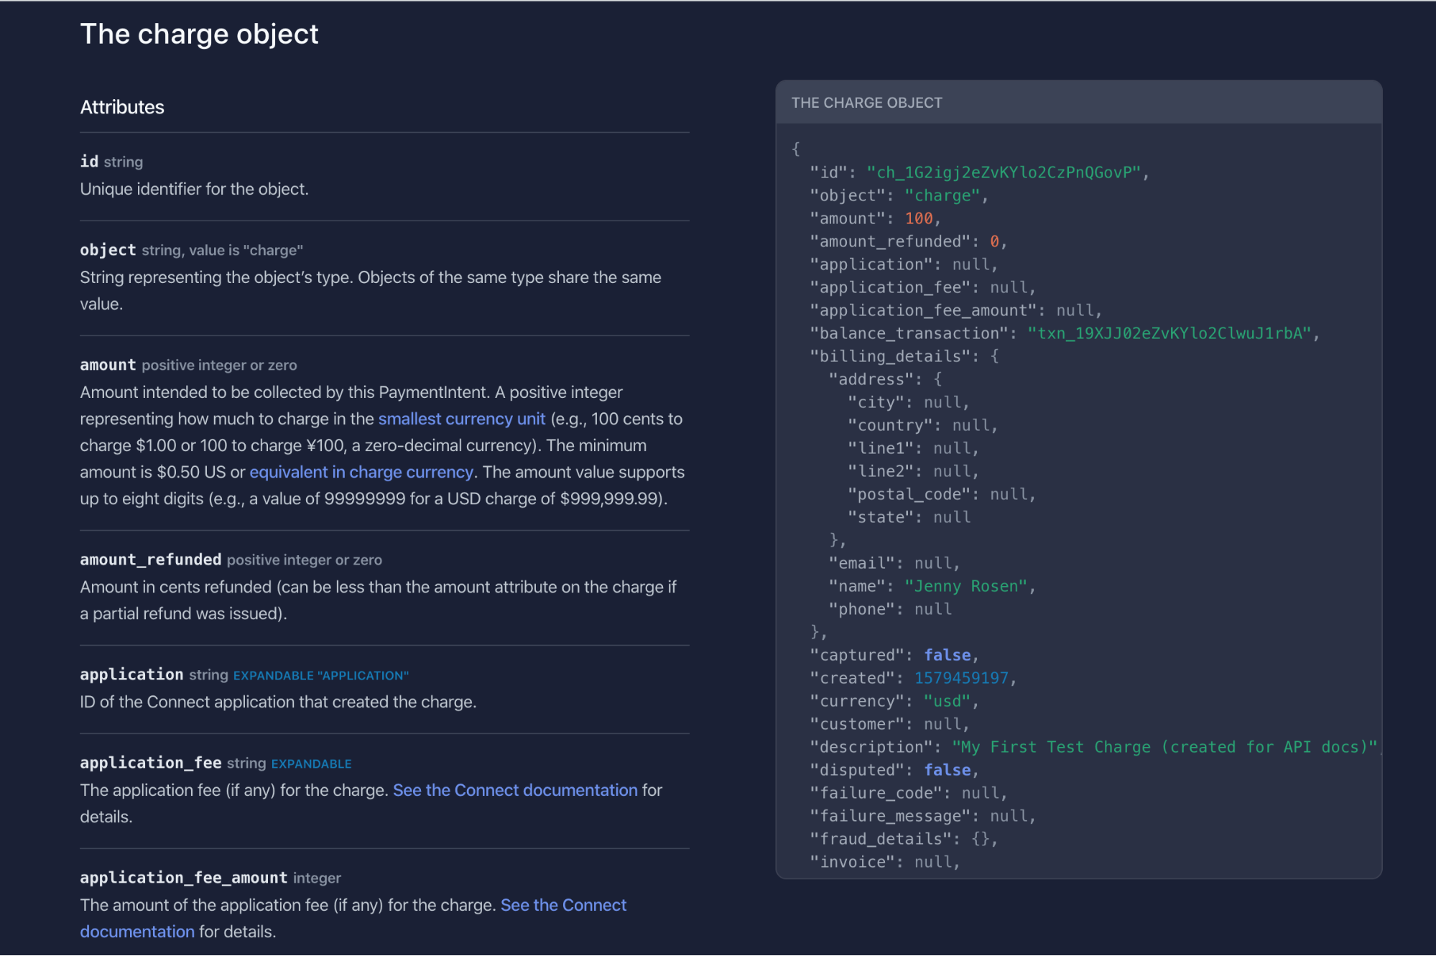The height and width of the screenshot is (956, 1436).
Task: Click the "application_fee_amount" key in JSON
Action: coord(923,310)
